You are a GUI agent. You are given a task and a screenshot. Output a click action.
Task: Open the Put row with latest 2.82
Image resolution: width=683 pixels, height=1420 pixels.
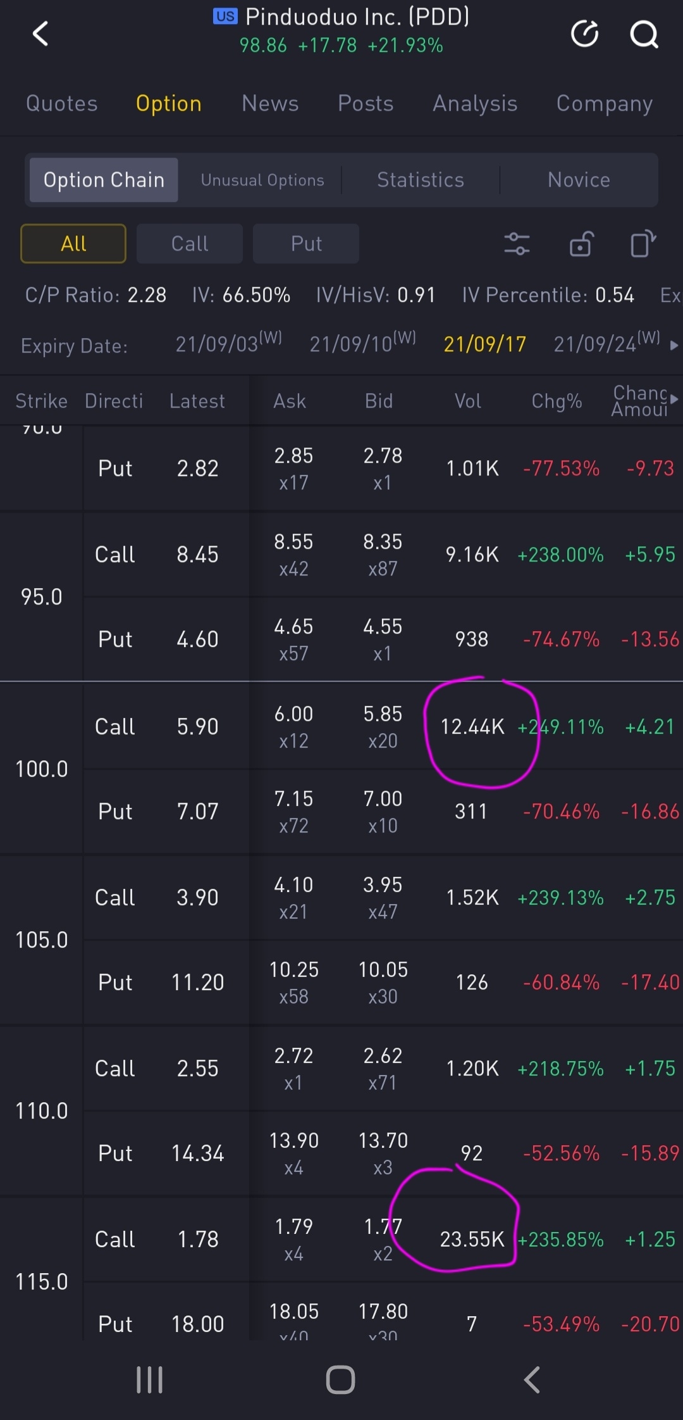pos(383,468)
